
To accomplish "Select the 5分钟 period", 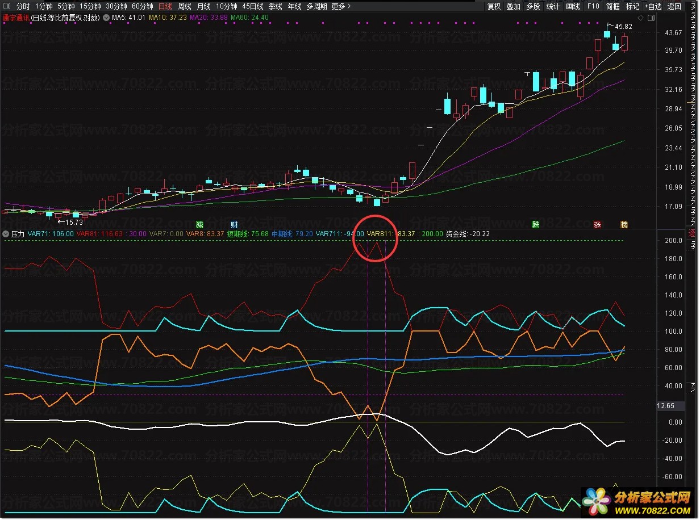I will pos(66,6).
